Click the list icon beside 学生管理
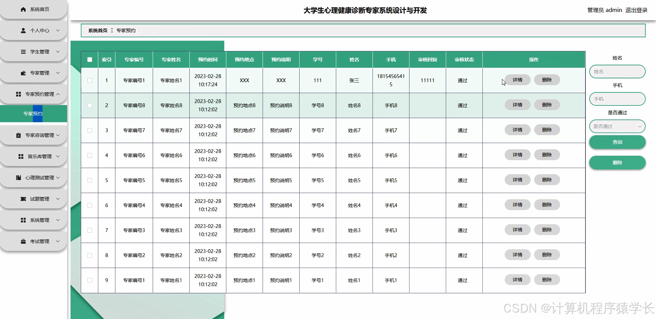 [x=23, y=52]
